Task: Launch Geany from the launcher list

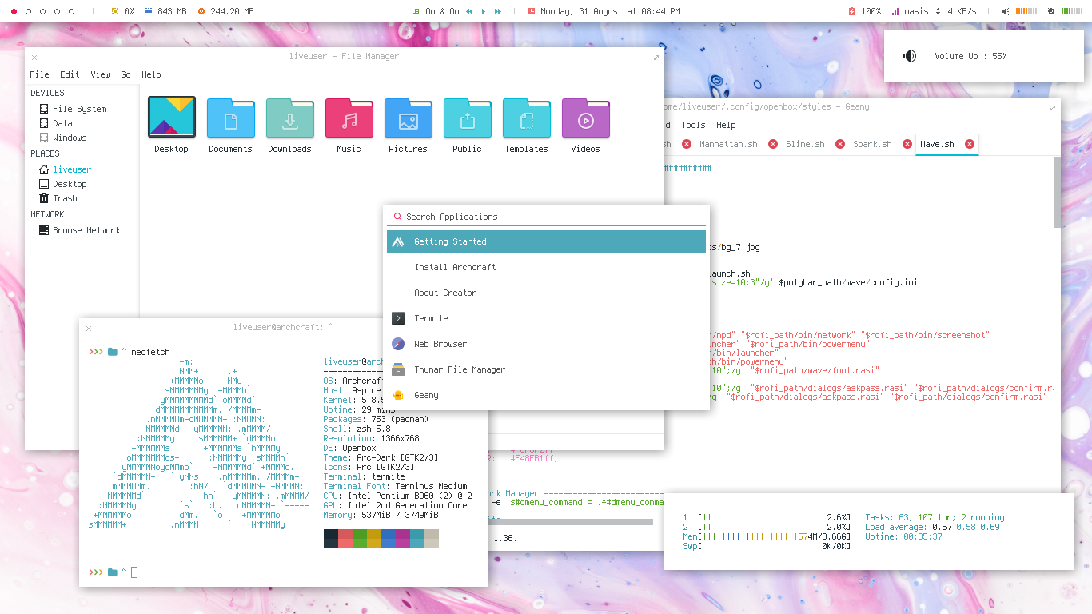Action: (x=546, y=395)
